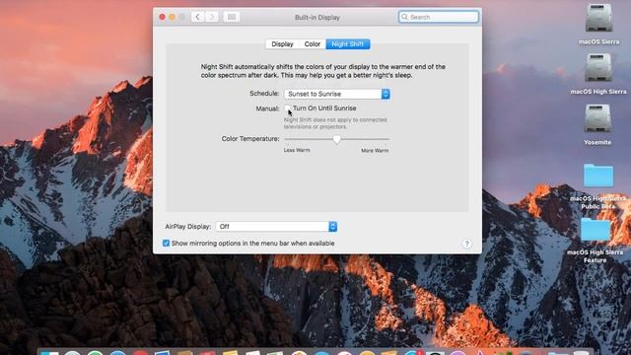The width and height of the screenshot is (631, 355).
Task: Select the Night Shift tab
Action: [348, 43]
